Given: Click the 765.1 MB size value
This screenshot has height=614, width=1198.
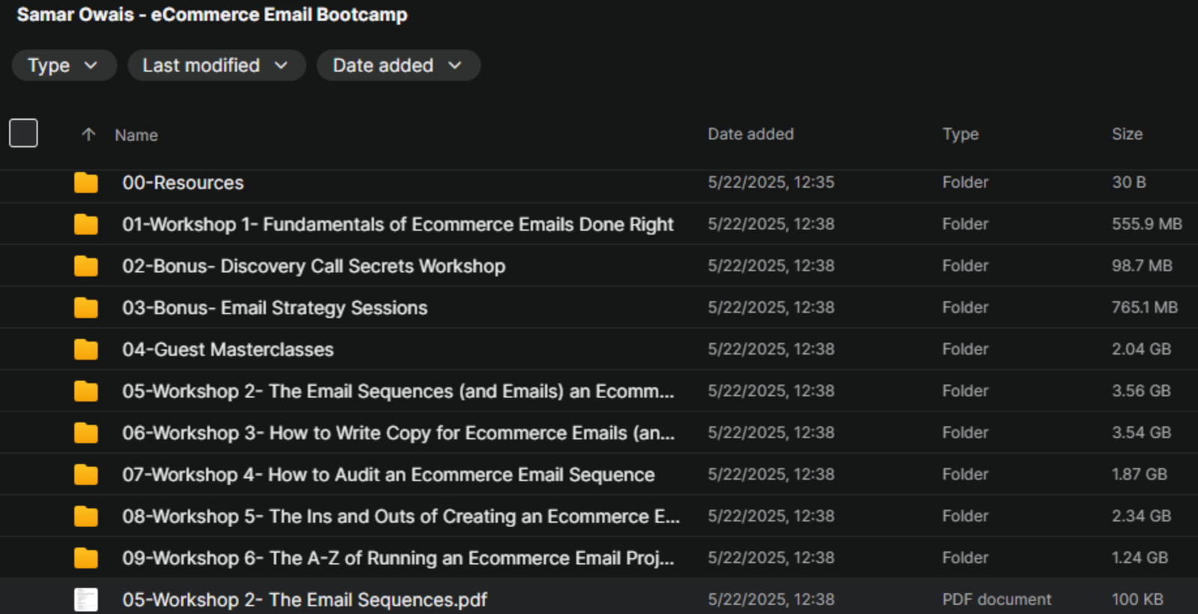Looking at the screenshot, I should pos(1145,307).
